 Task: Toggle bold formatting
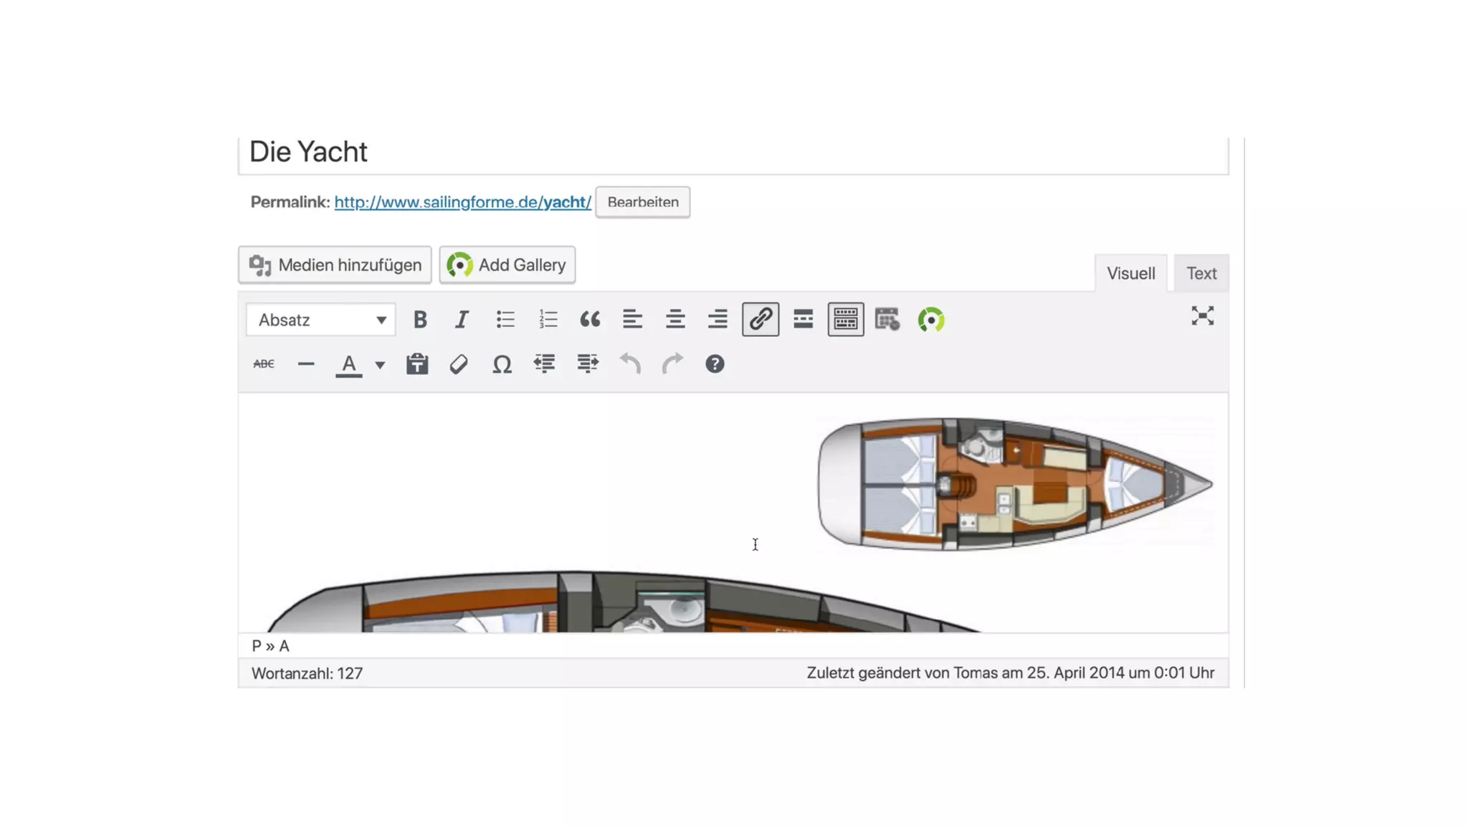click(420, 320)
